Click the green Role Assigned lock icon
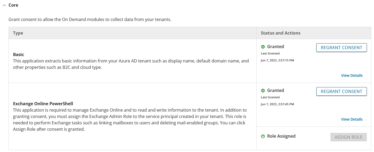 (263, 136)
